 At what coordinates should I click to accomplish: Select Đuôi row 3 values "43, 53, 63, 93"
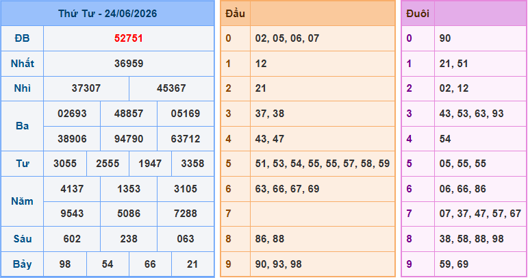point(471,114)
